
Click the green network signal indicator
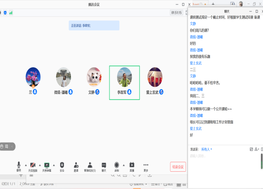click(11, 13)
